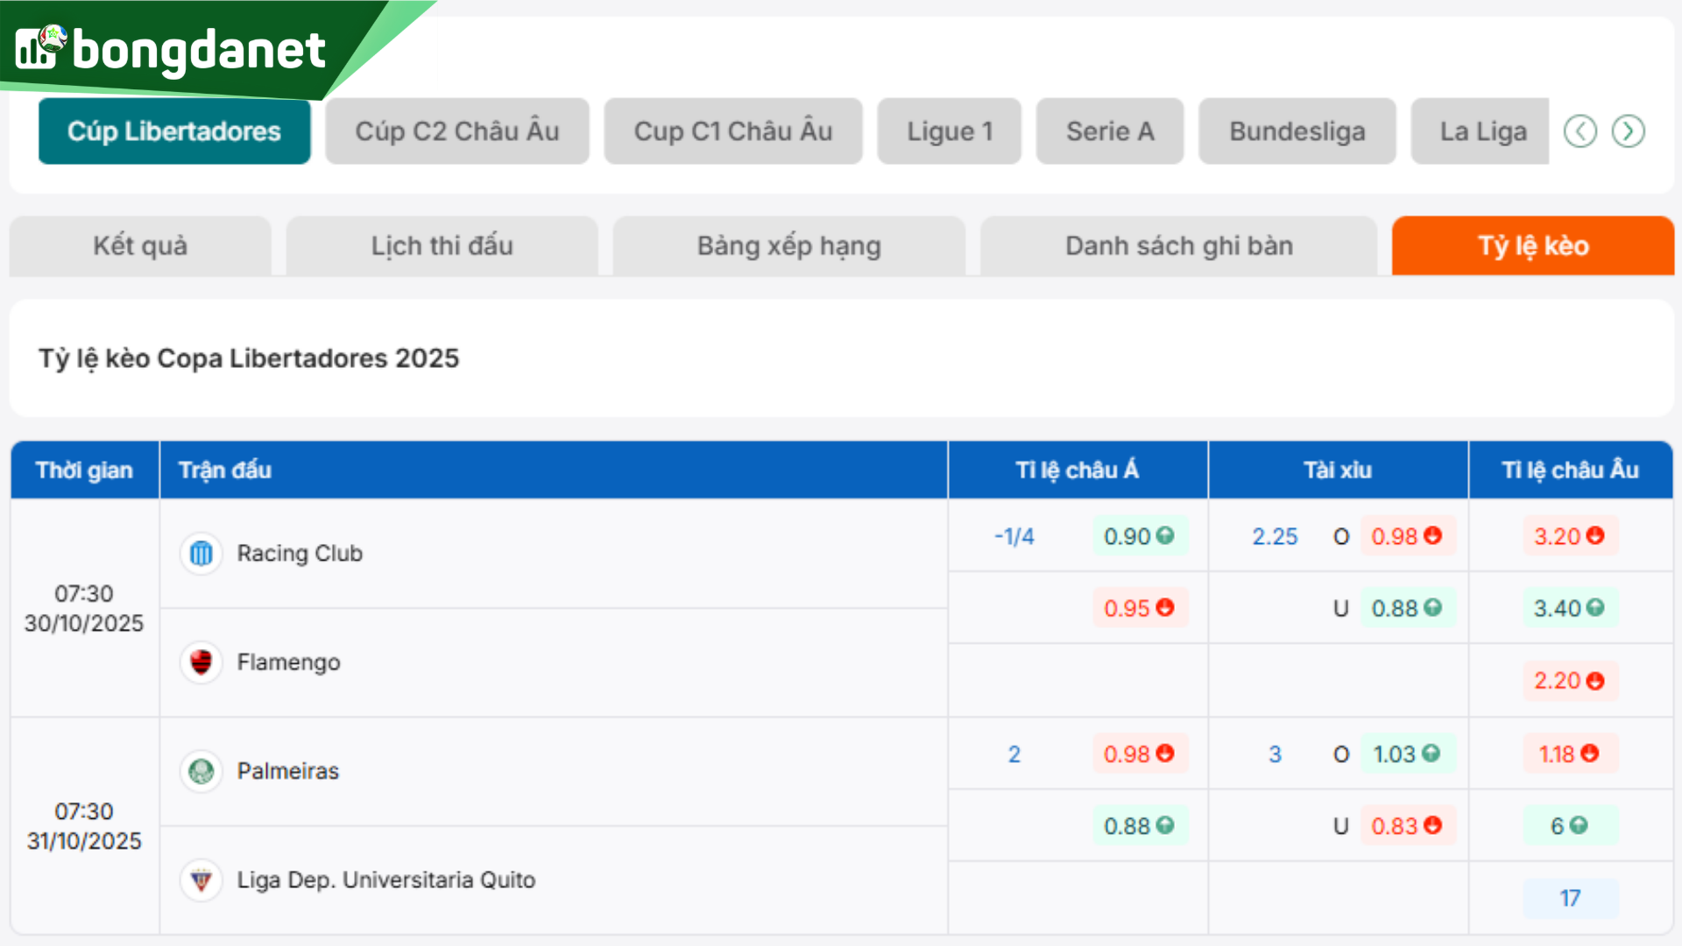Open the Kết quả tab
This screenshot has height=946, width=1682.
coord(140,246)
